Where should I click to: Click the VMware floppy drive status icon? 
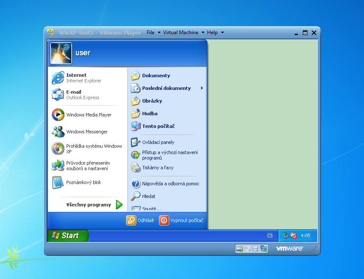tap(255, 249)
